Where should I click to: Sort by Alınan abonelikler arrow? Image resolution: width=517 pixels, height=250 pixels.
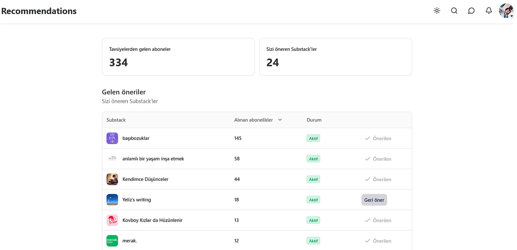coord(280,120)
